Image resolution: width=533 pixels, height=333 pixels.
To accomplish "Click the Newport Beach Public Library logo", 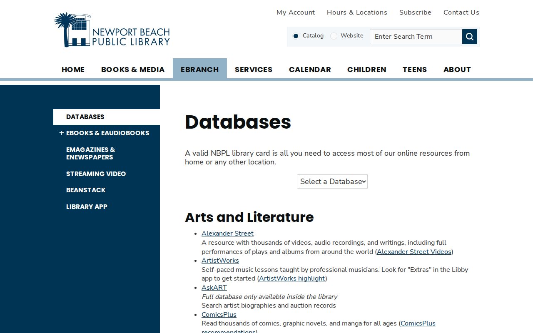I will [112, 30].
